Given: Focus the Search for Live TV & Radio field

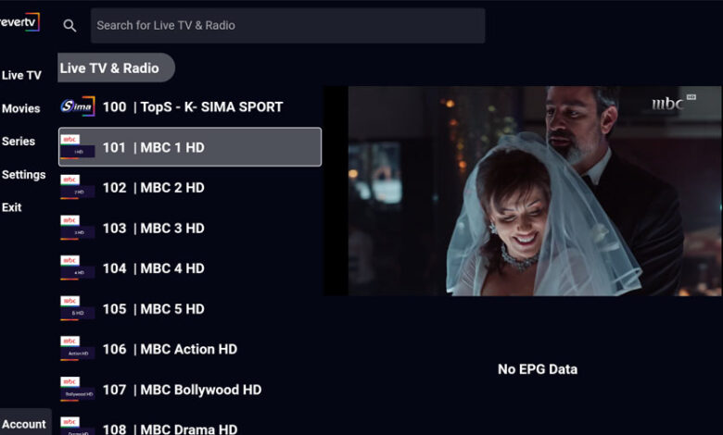Looking at the screenshot, I should click(287, 26).
